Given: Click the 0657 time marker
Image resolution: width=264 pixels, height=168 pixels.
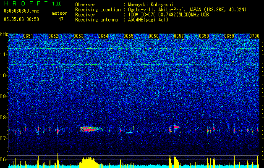Looking at the screenshot, I should tap(179, 36).
